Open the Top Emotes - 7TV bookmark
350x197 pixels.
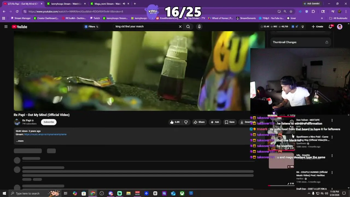pos(194,18)
